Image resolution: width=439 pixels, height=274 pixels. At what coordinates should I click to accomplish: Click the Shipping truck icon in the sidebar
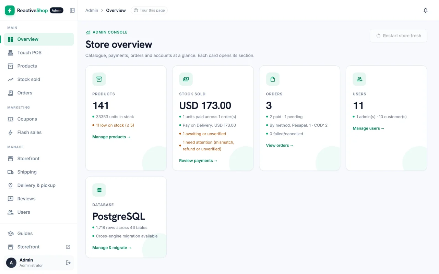point(11,172)
